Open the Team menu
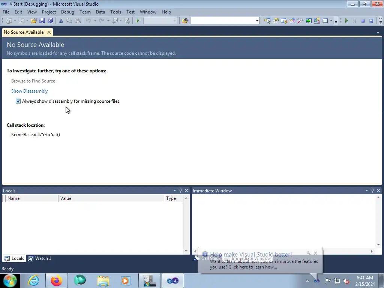This screenshot has width=384, height=288. [x=85, y=12]
